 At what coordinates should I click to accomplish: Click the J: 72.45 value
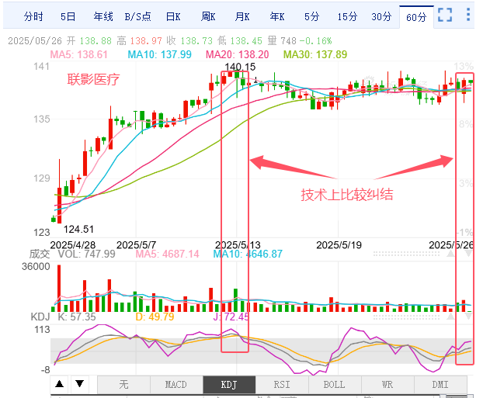(x=231, y=317)
